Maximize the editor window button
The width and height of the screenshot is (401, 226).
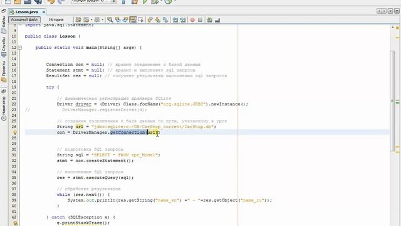(397, 11)
